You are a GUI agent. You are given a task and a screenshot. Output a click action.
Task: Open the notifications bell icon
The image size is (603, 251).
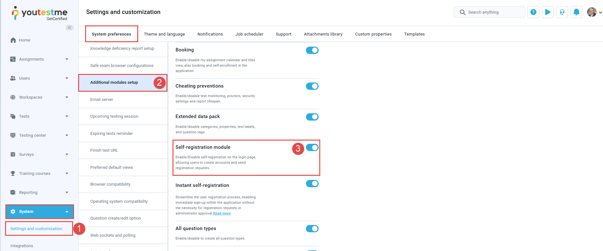(x=576, y=12)
